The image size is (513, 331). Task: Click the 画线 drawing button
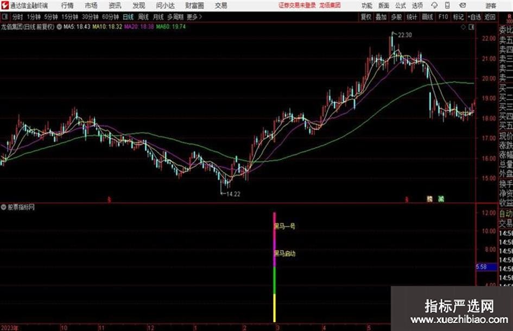[427, 17]
